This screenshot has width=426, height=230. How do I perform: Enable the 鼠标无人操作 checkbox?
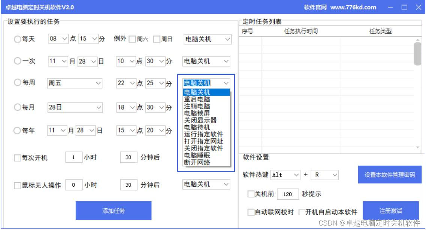[17, 185]
